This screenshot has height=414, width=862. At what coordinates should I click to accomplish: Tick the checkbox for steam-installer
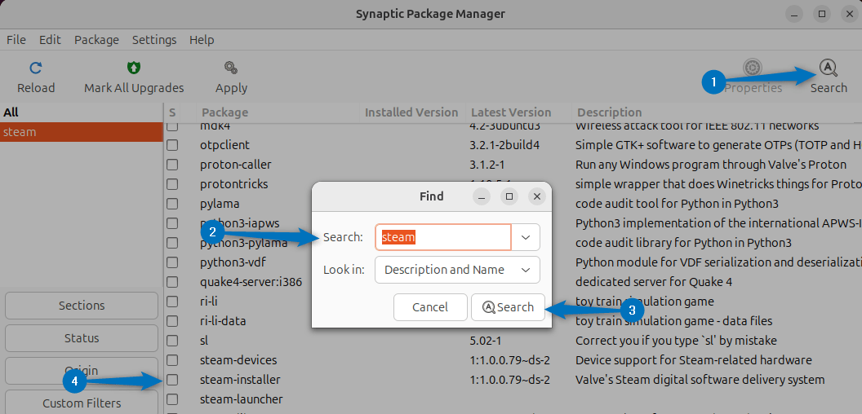[172, 380]
